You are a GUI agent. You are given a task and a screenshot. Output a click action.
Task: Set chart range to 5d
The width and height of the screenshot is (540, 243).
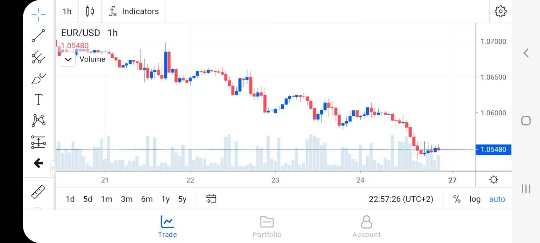click(x=88, y=199)
